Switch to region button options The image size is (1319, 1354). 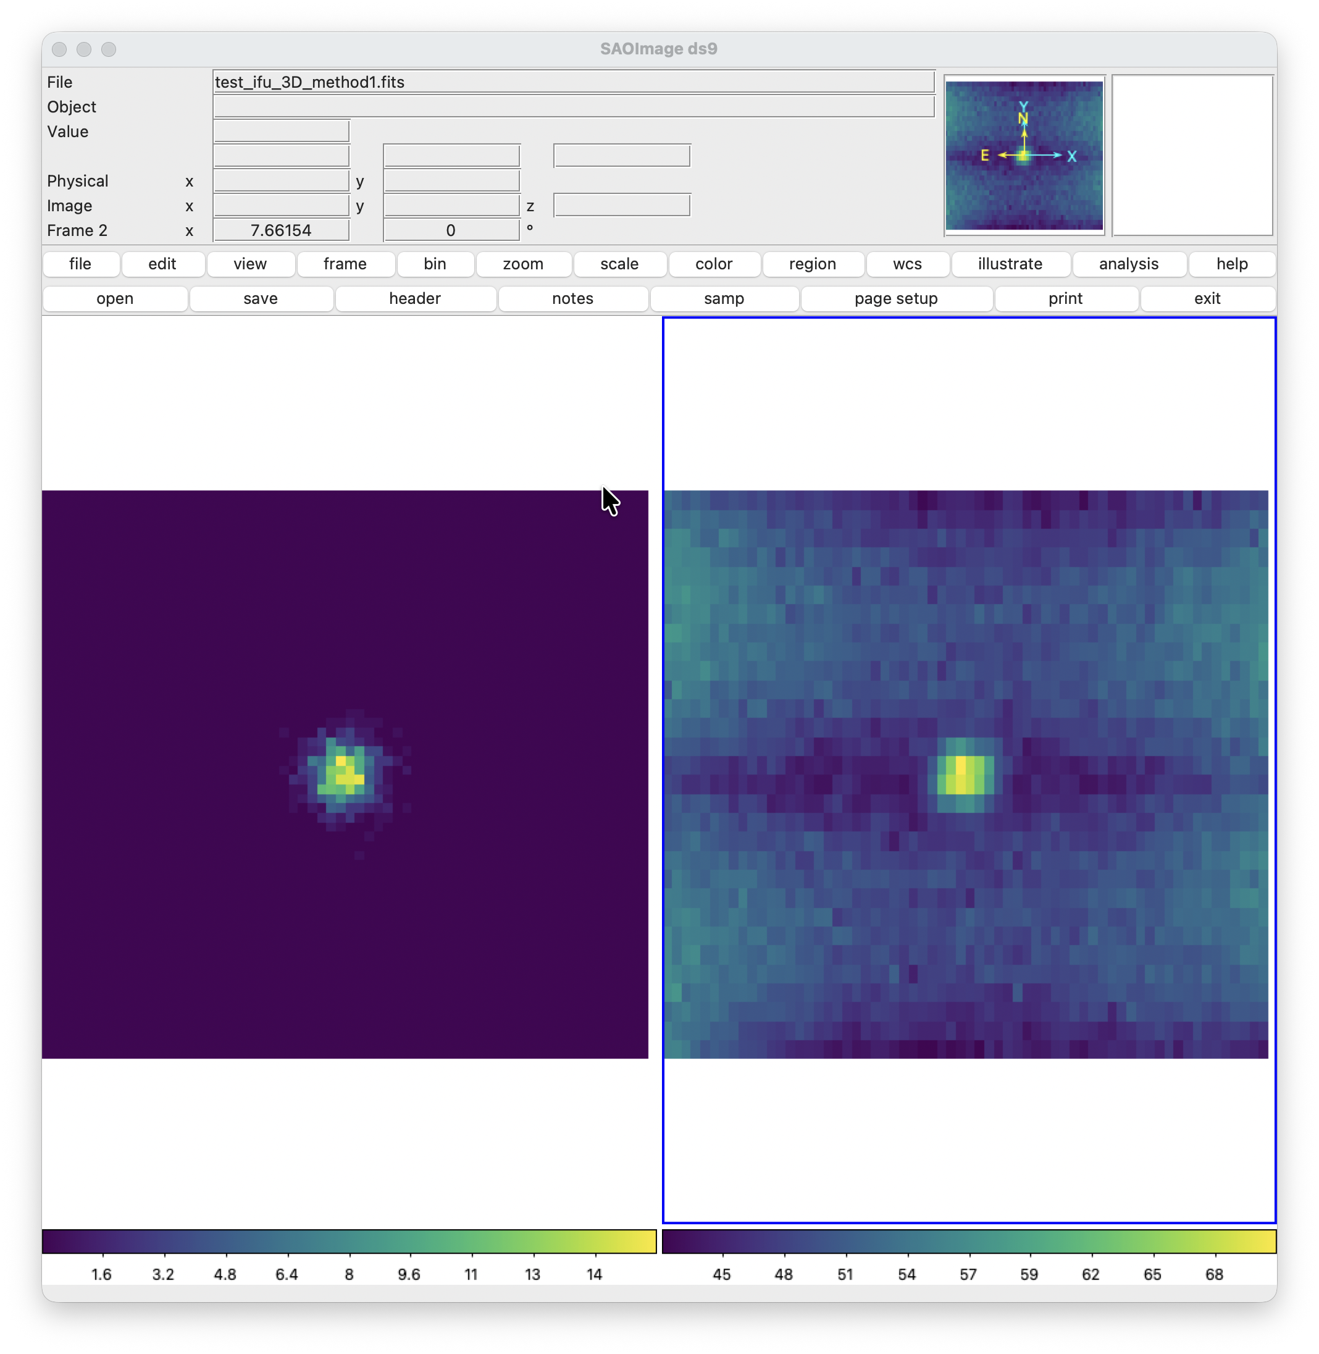[812, 264]
